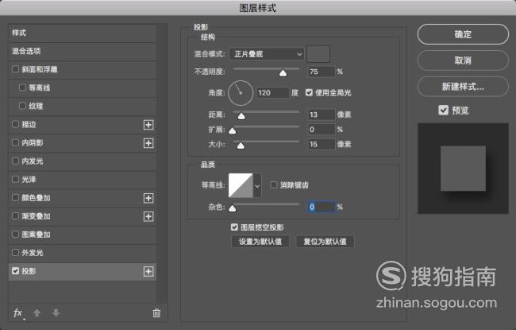
Task: Toggle the 使用全局光 checkbox
Action: [309, 92]
